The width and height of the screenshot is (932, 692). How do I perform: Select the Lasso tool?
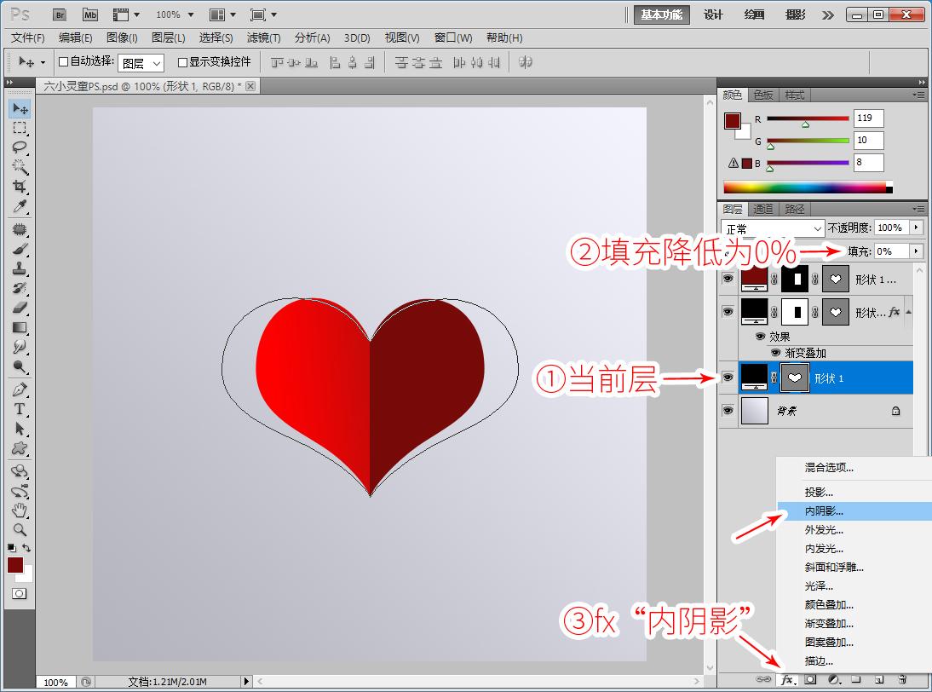(x=20, y=147)
